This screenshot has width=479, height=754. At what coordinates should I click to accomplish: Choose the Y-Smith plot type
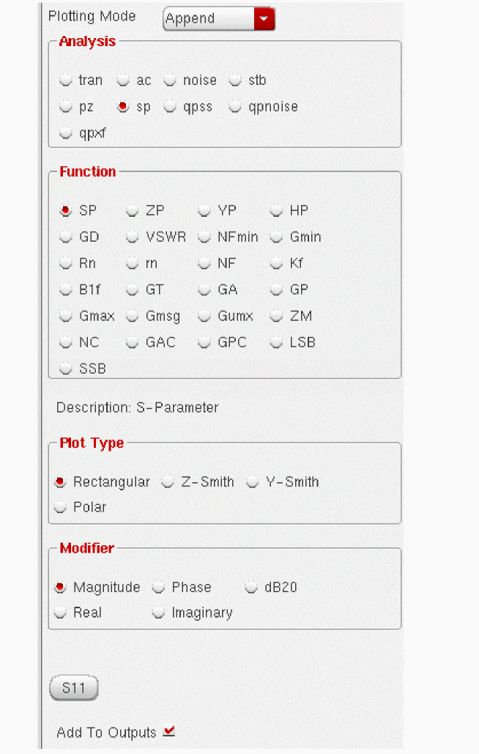click(x=253, y=482)
